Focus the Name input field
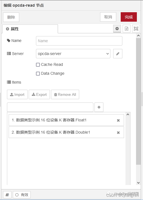The height and width of the screenshot is (200, 143). 79,41
